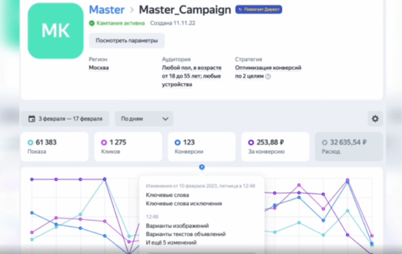Click 'Варианты текстов объявлений' tooltip entry
Screen dimensions: 402x254
[186, 234]
